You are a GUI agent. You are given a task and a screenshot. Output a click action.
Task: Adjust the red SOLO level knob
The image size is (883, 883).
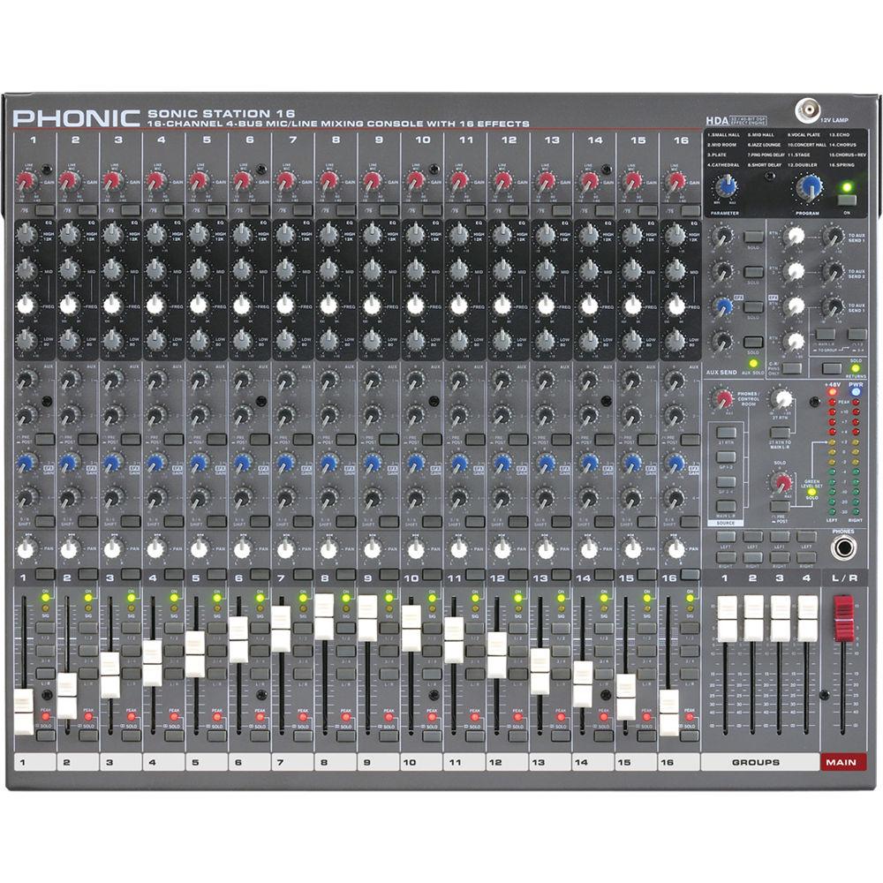tap(780, 486)
